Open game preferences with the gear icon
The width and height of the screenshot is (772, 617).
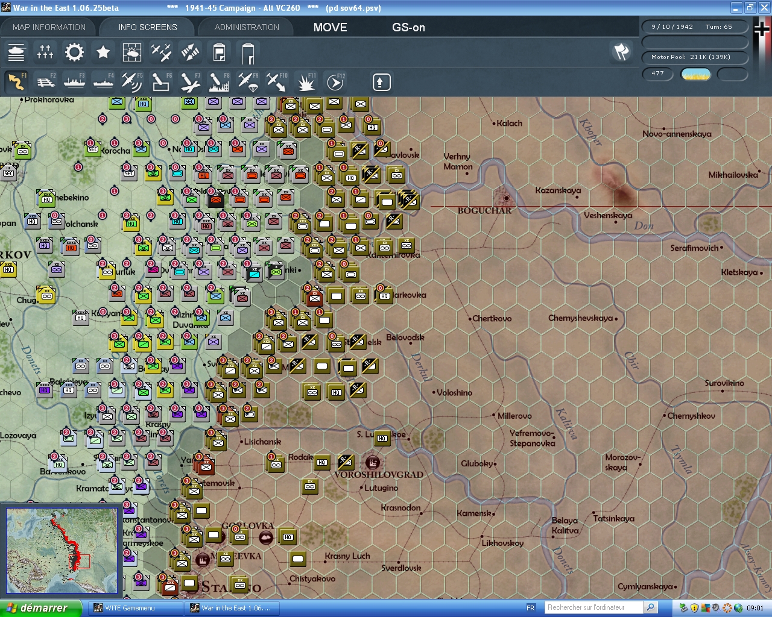tap(74, 52)
